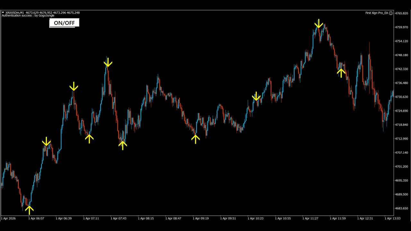The width and height of the screenshot is (411, 231).
Task: Click price level 4754.120 on the axis
Action: click(402, 41)
